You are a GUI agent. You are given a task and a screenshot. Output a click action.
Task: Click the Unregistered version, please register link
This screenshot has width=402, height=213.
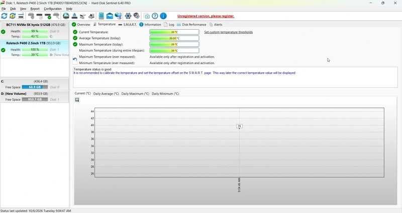(x=206, y=16)
